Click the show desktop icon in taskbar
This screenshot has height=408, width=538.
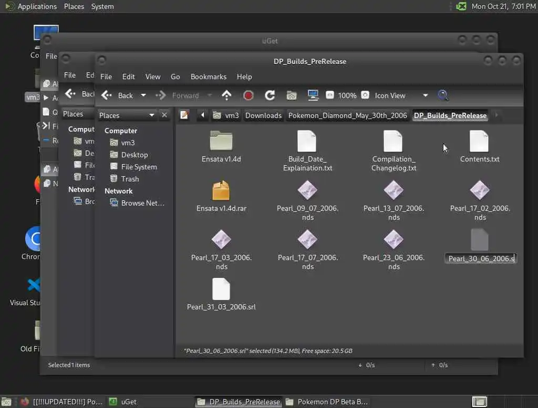(6, 402)
